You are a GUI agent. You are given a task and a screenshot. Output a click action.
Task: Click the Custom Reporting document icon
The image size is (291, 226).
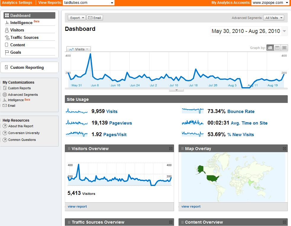pyautogui.click(x=7, y=67)
